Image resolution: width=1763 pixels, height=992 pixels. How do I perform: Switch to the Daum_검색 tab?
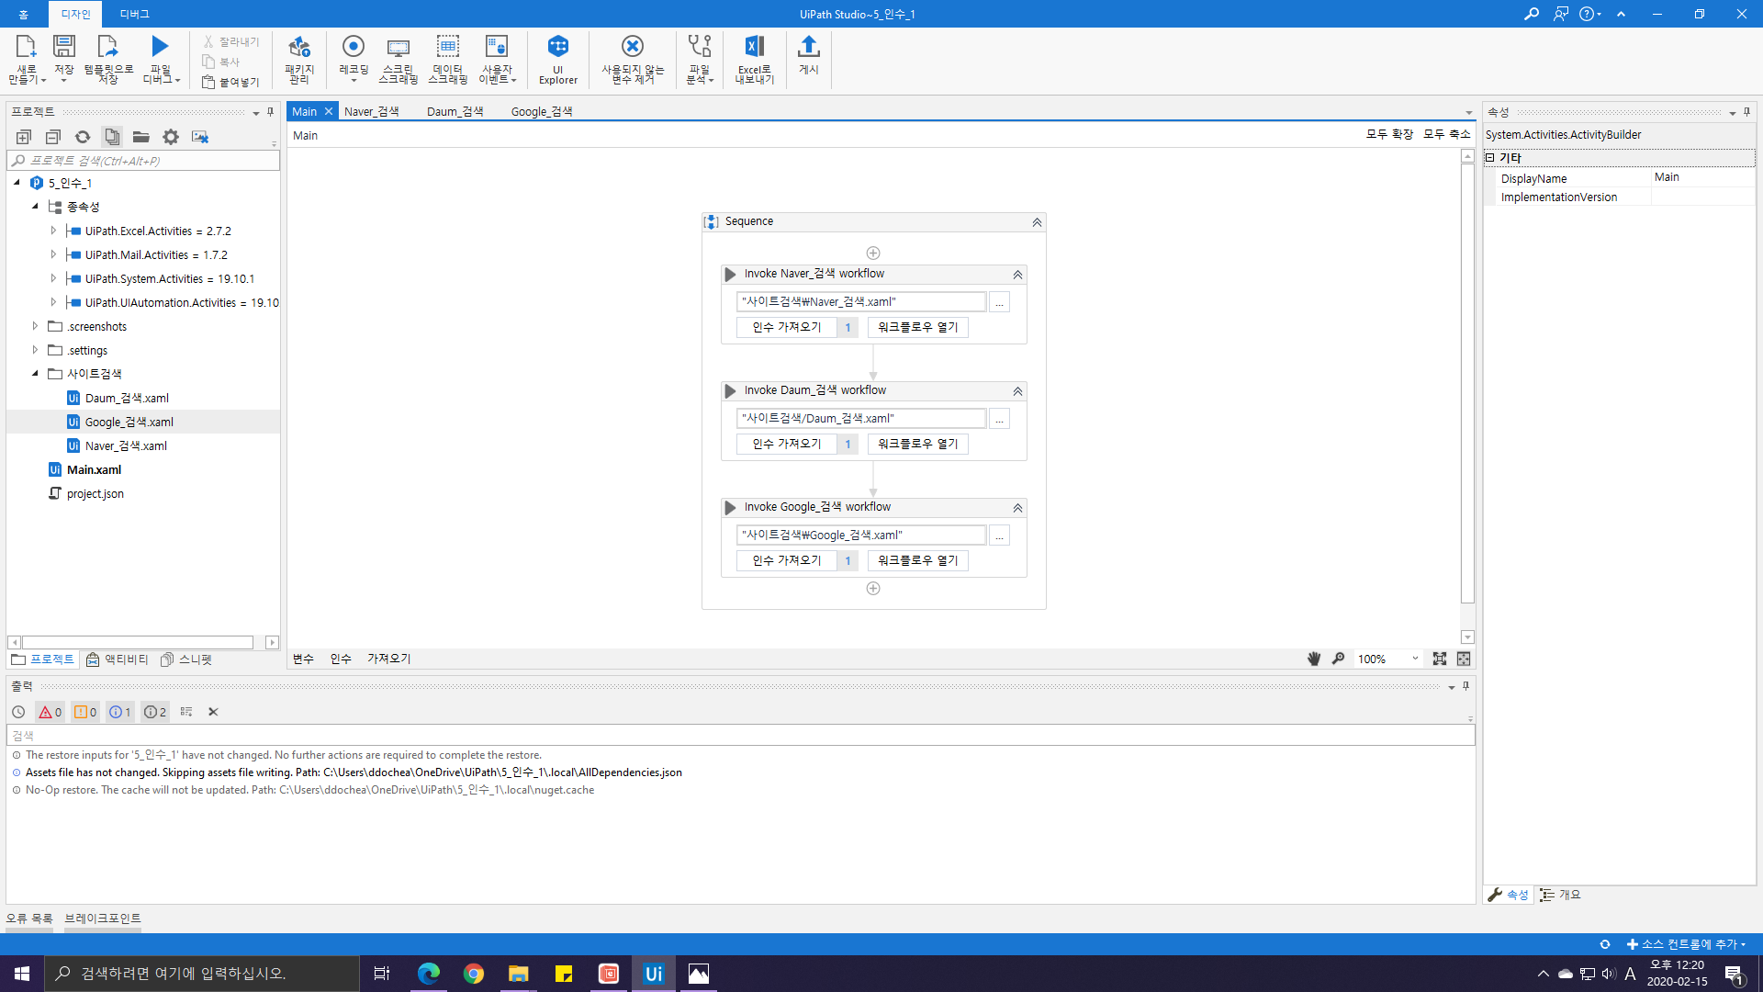455,111
